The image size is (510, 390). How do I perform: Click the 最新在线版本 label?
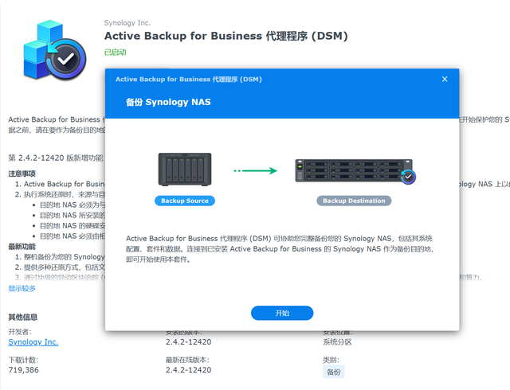coord(187,360)
